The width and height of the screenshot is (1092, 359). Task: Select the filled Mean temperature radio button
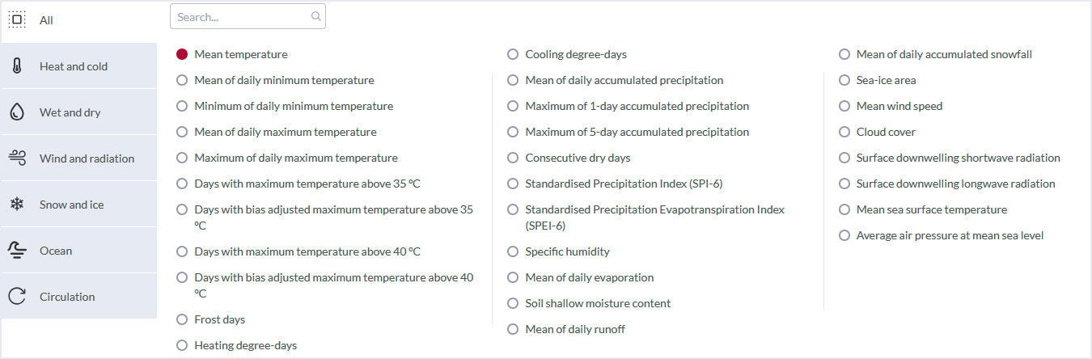182,54
